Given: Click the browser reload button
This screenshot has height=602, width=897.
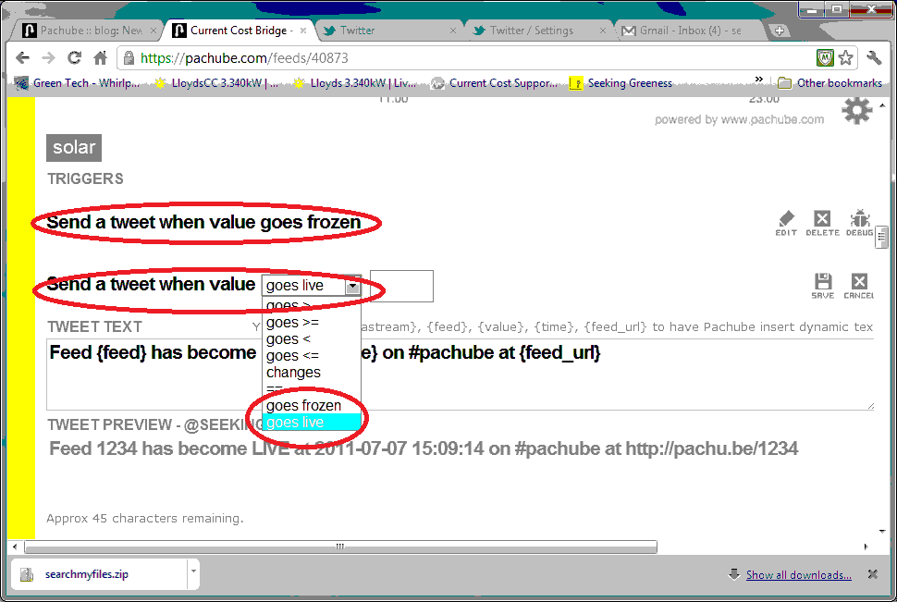Looking at the screenshot, I should pyautogui.click(x=75, y=58).
